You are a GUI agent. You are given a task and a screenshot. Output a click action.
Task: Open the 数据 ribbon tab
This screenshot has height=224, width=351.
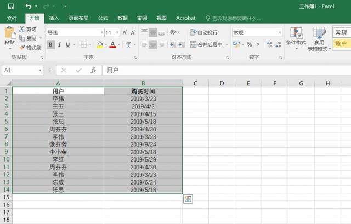[x=122, y=18]
